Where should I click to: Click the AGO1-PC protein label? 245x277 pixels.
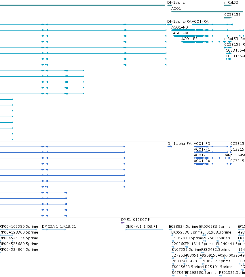coord(202,149)
